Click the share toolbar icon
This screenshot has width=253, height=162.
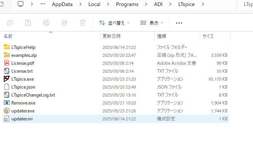tap(64, 23)
